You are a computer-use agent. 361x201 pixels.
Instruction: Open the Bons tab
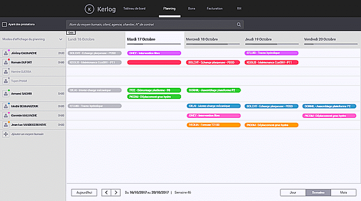(x=192, y=8)
